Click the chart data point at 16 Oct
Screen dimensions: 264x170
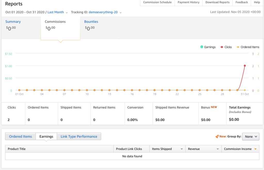click(x=132, y=90)
